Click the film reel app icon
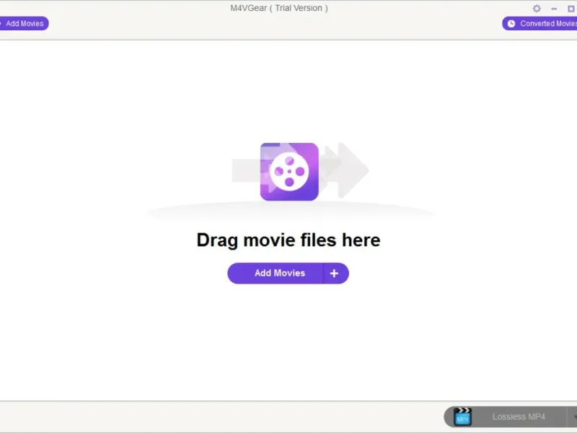Screen dimensions: 577x433 [289, 172]
